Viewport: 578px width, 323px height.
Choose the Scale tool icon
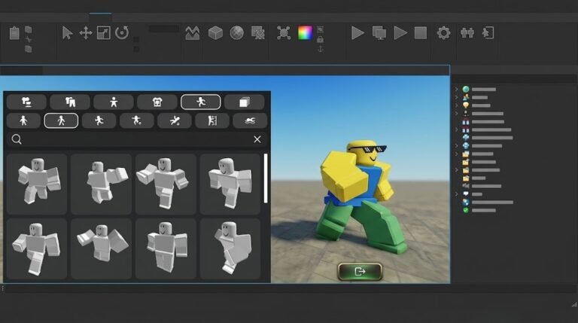[x=104, y=33]
